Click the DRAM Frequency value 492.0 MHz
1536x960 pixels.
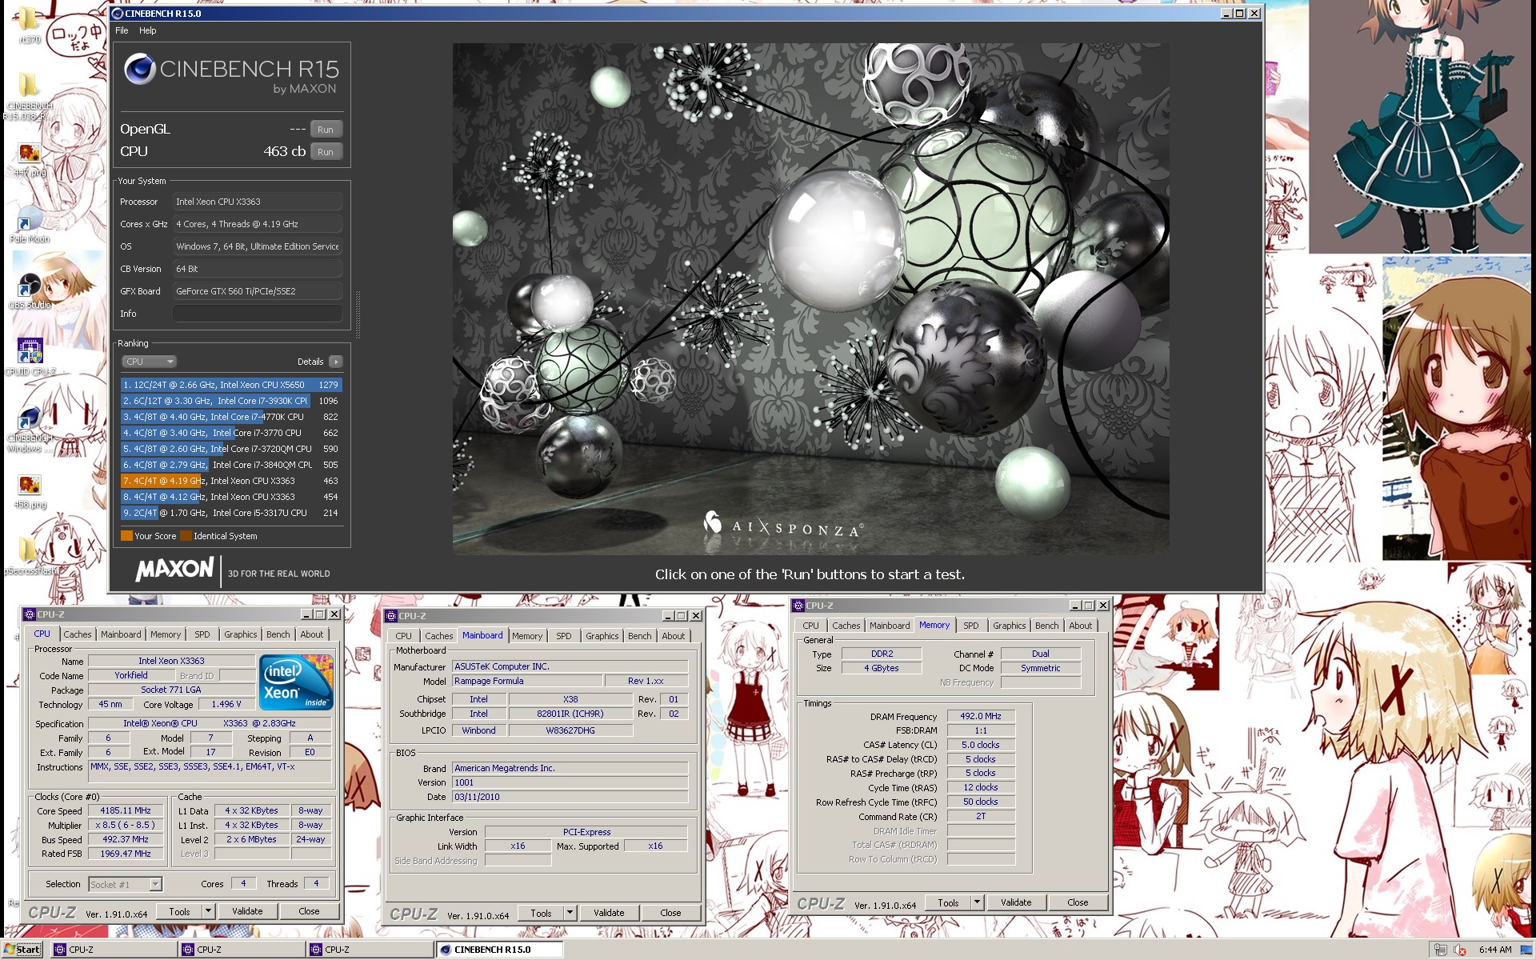tap(981, 716)
